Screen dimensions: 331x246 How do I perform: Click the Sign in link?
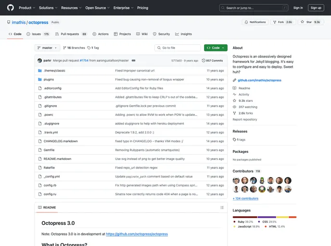click(x=298, y=8)
